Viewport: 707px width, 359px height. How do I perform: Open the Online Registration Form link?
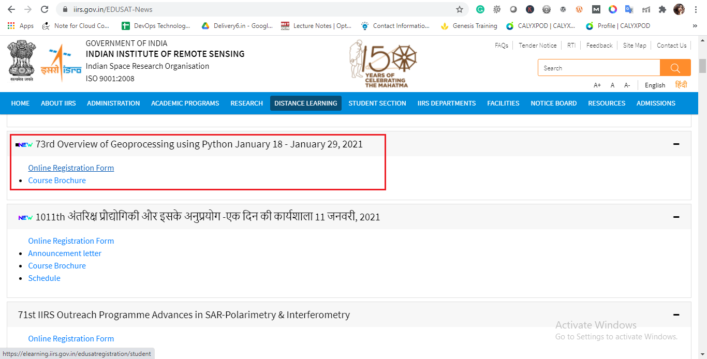pos(71,168)
